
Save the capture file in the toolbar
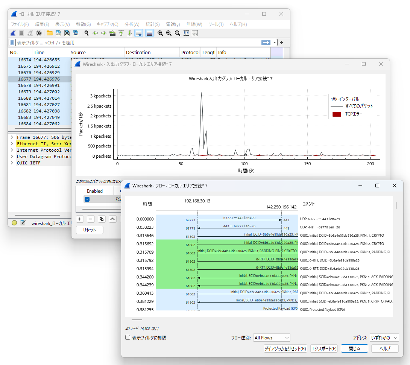tap(58, 33)
